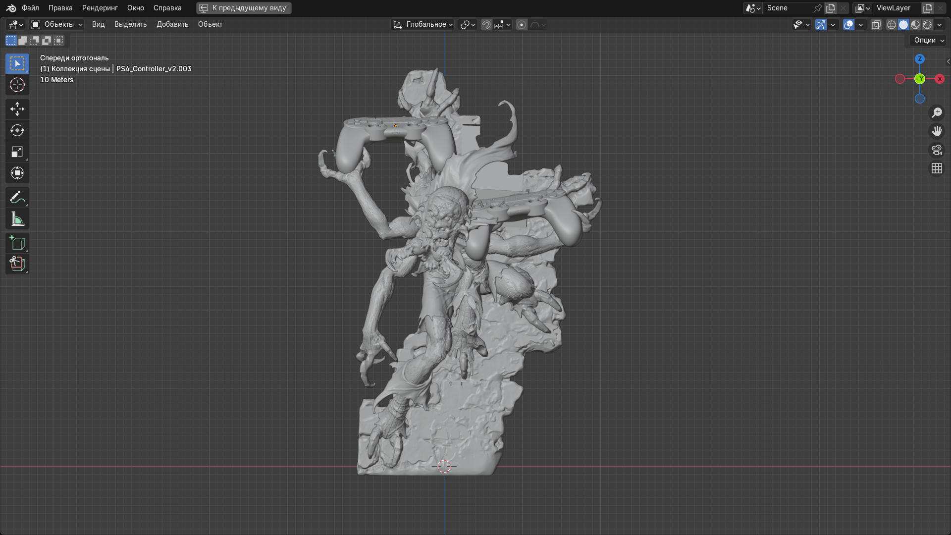This screenshot has height=535, width=951.
Task: Switch to rendered shading mode
Action: (927, 25)
